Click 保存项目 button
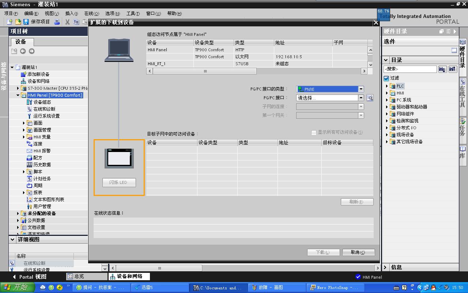Viewport: 468px width, 293px height. point(37,22)
